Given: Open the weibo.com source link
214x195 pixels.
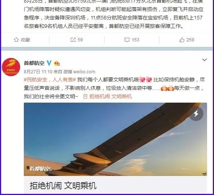Looking at the screenshot, I should (x=84, y=72).
